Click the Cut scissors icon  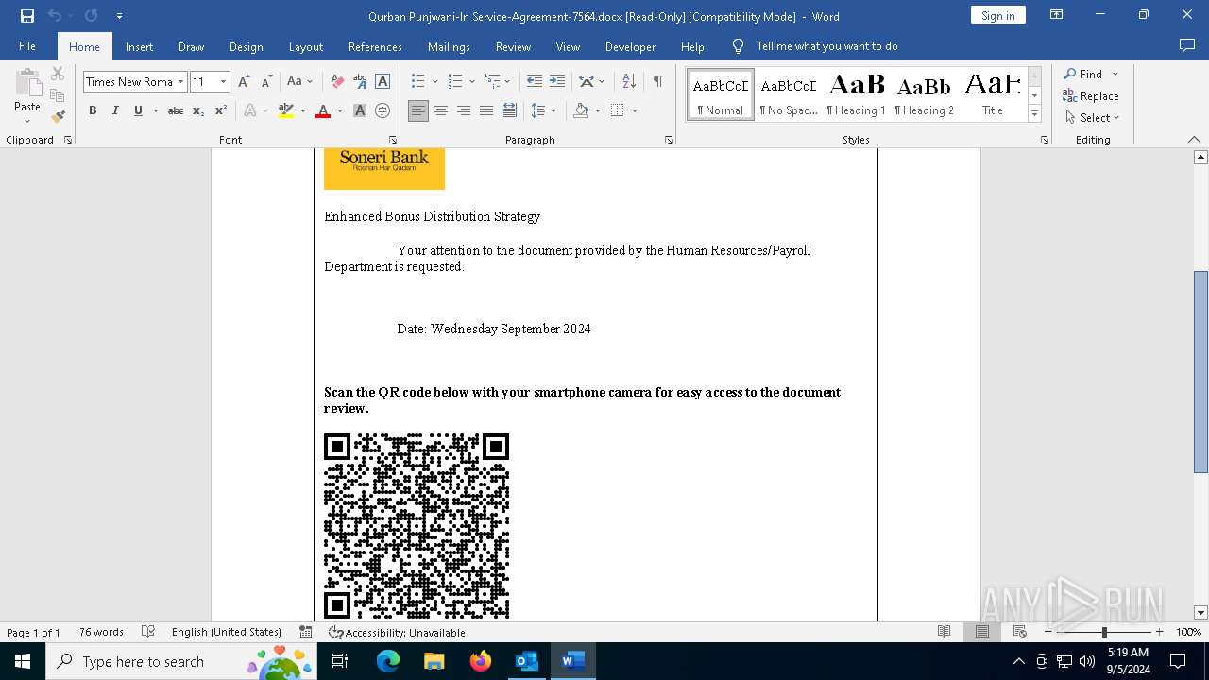click(58, 74)
